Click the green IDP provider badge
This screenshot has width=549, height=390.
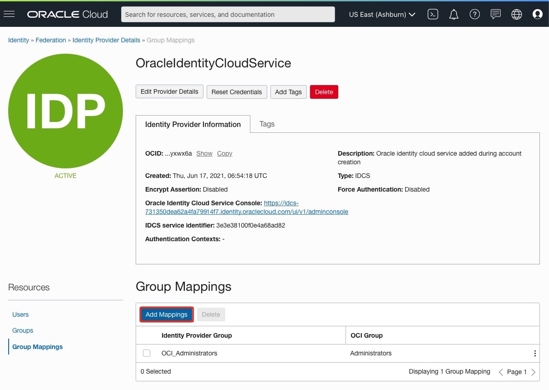(66, 111)
